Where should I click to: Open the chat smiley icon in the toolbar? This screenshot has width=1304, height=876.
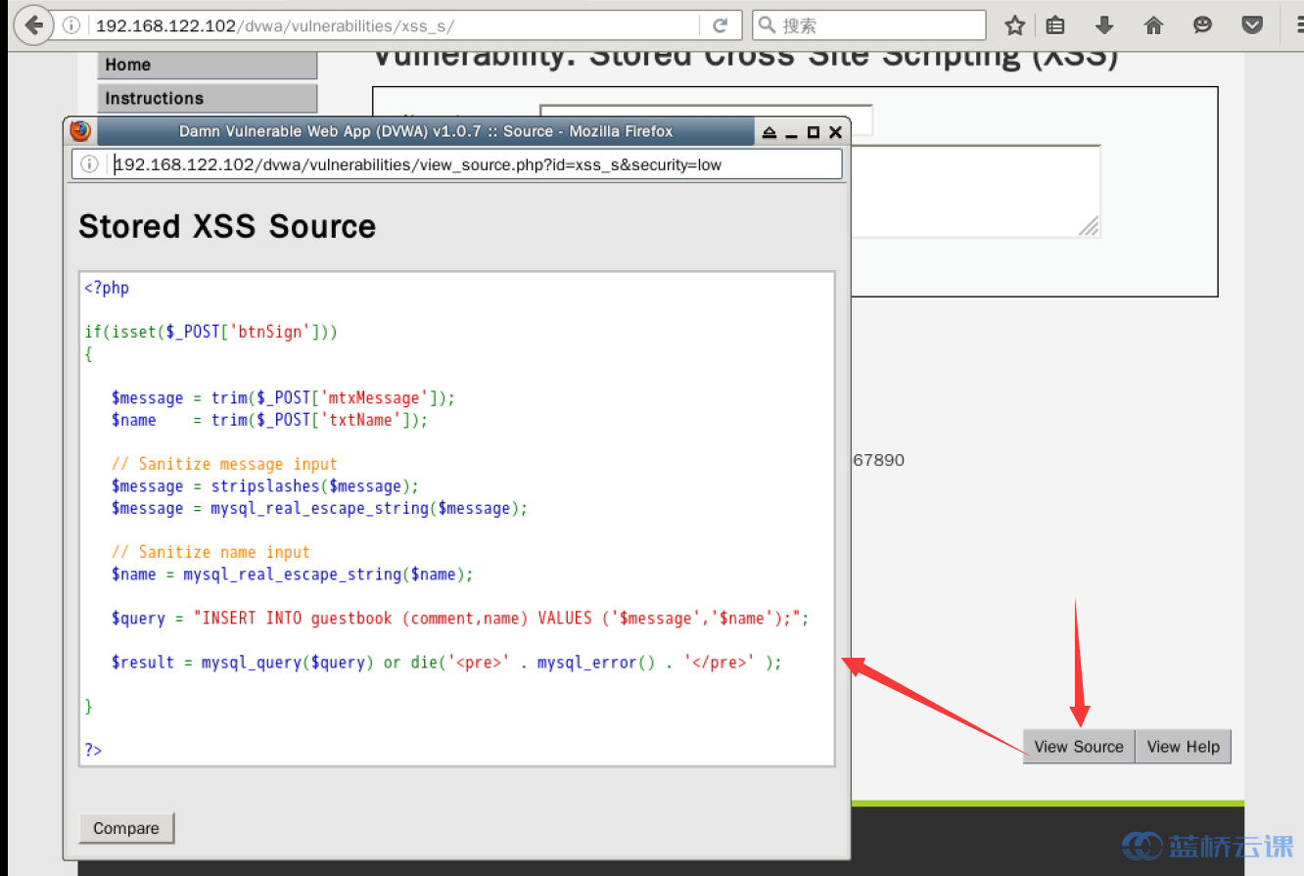[x=1202, y=25]
